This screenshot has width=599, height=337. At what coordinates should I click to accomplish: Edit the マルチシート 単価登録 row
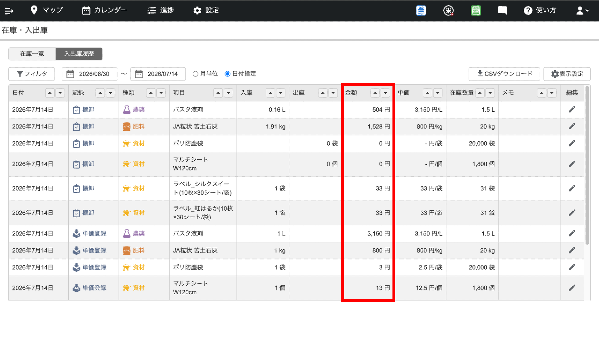(x=572, y=288)
